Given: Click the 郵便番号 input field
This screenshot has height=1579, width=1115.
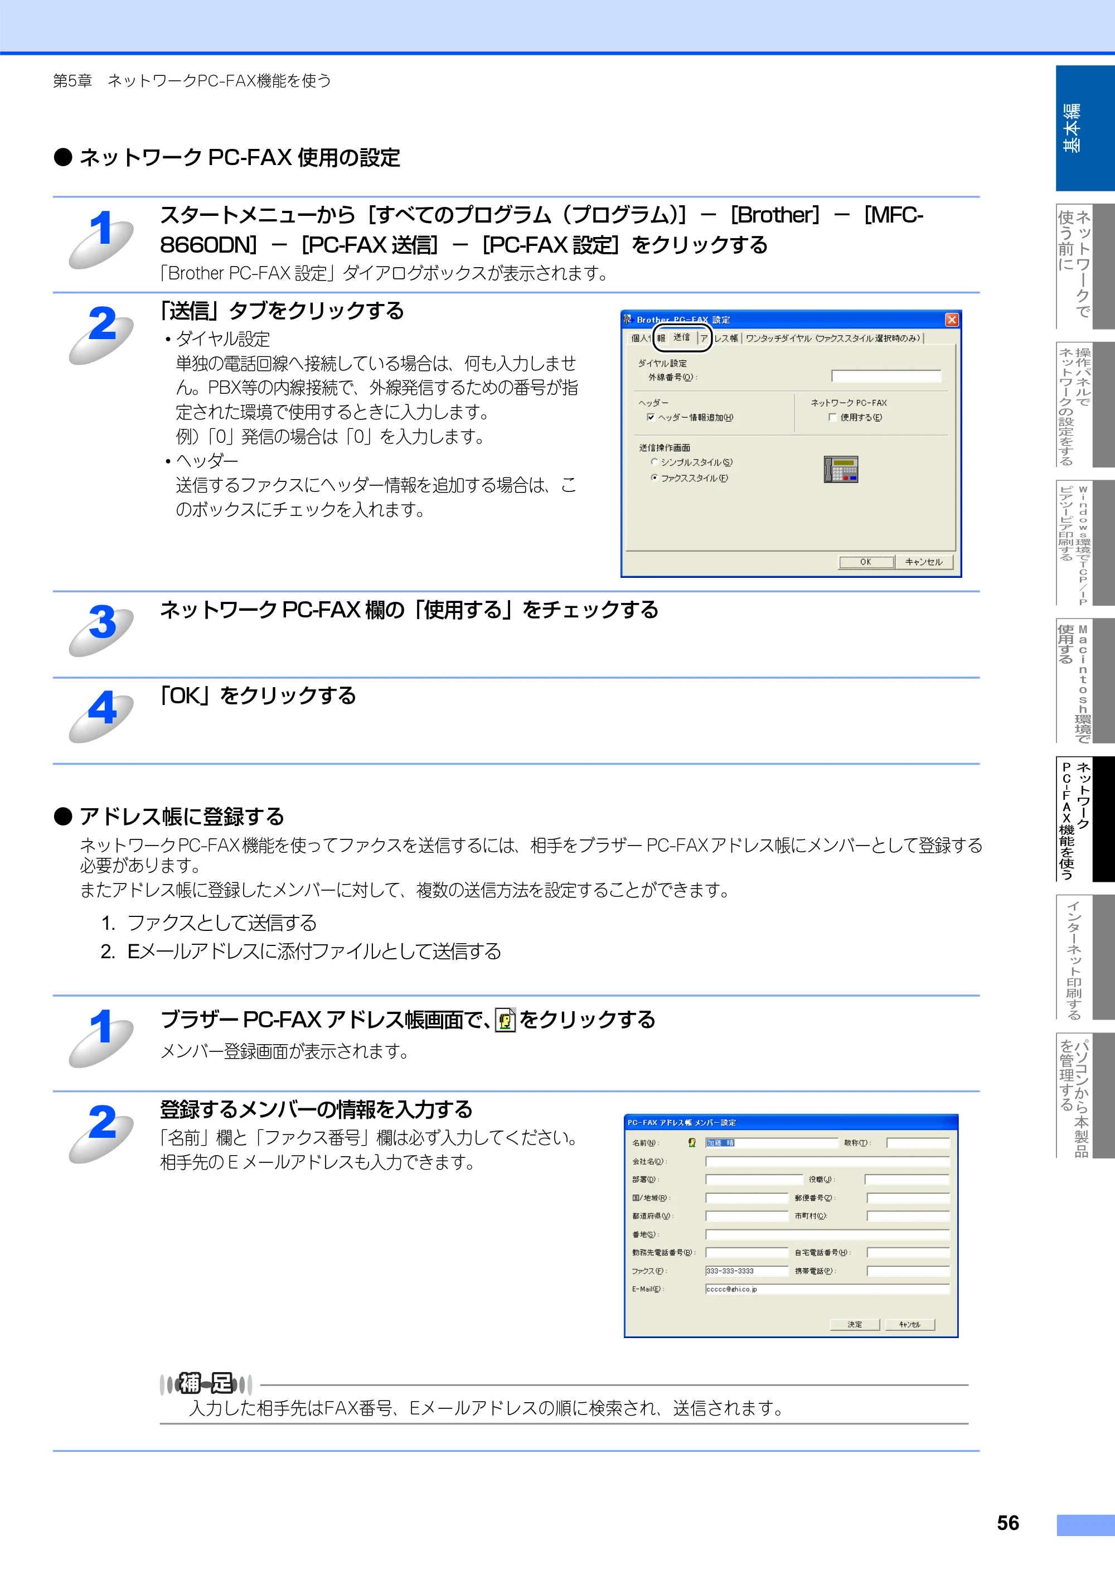Looking at the screenshot, I should pyautogui.click(x=908, y=1198).
